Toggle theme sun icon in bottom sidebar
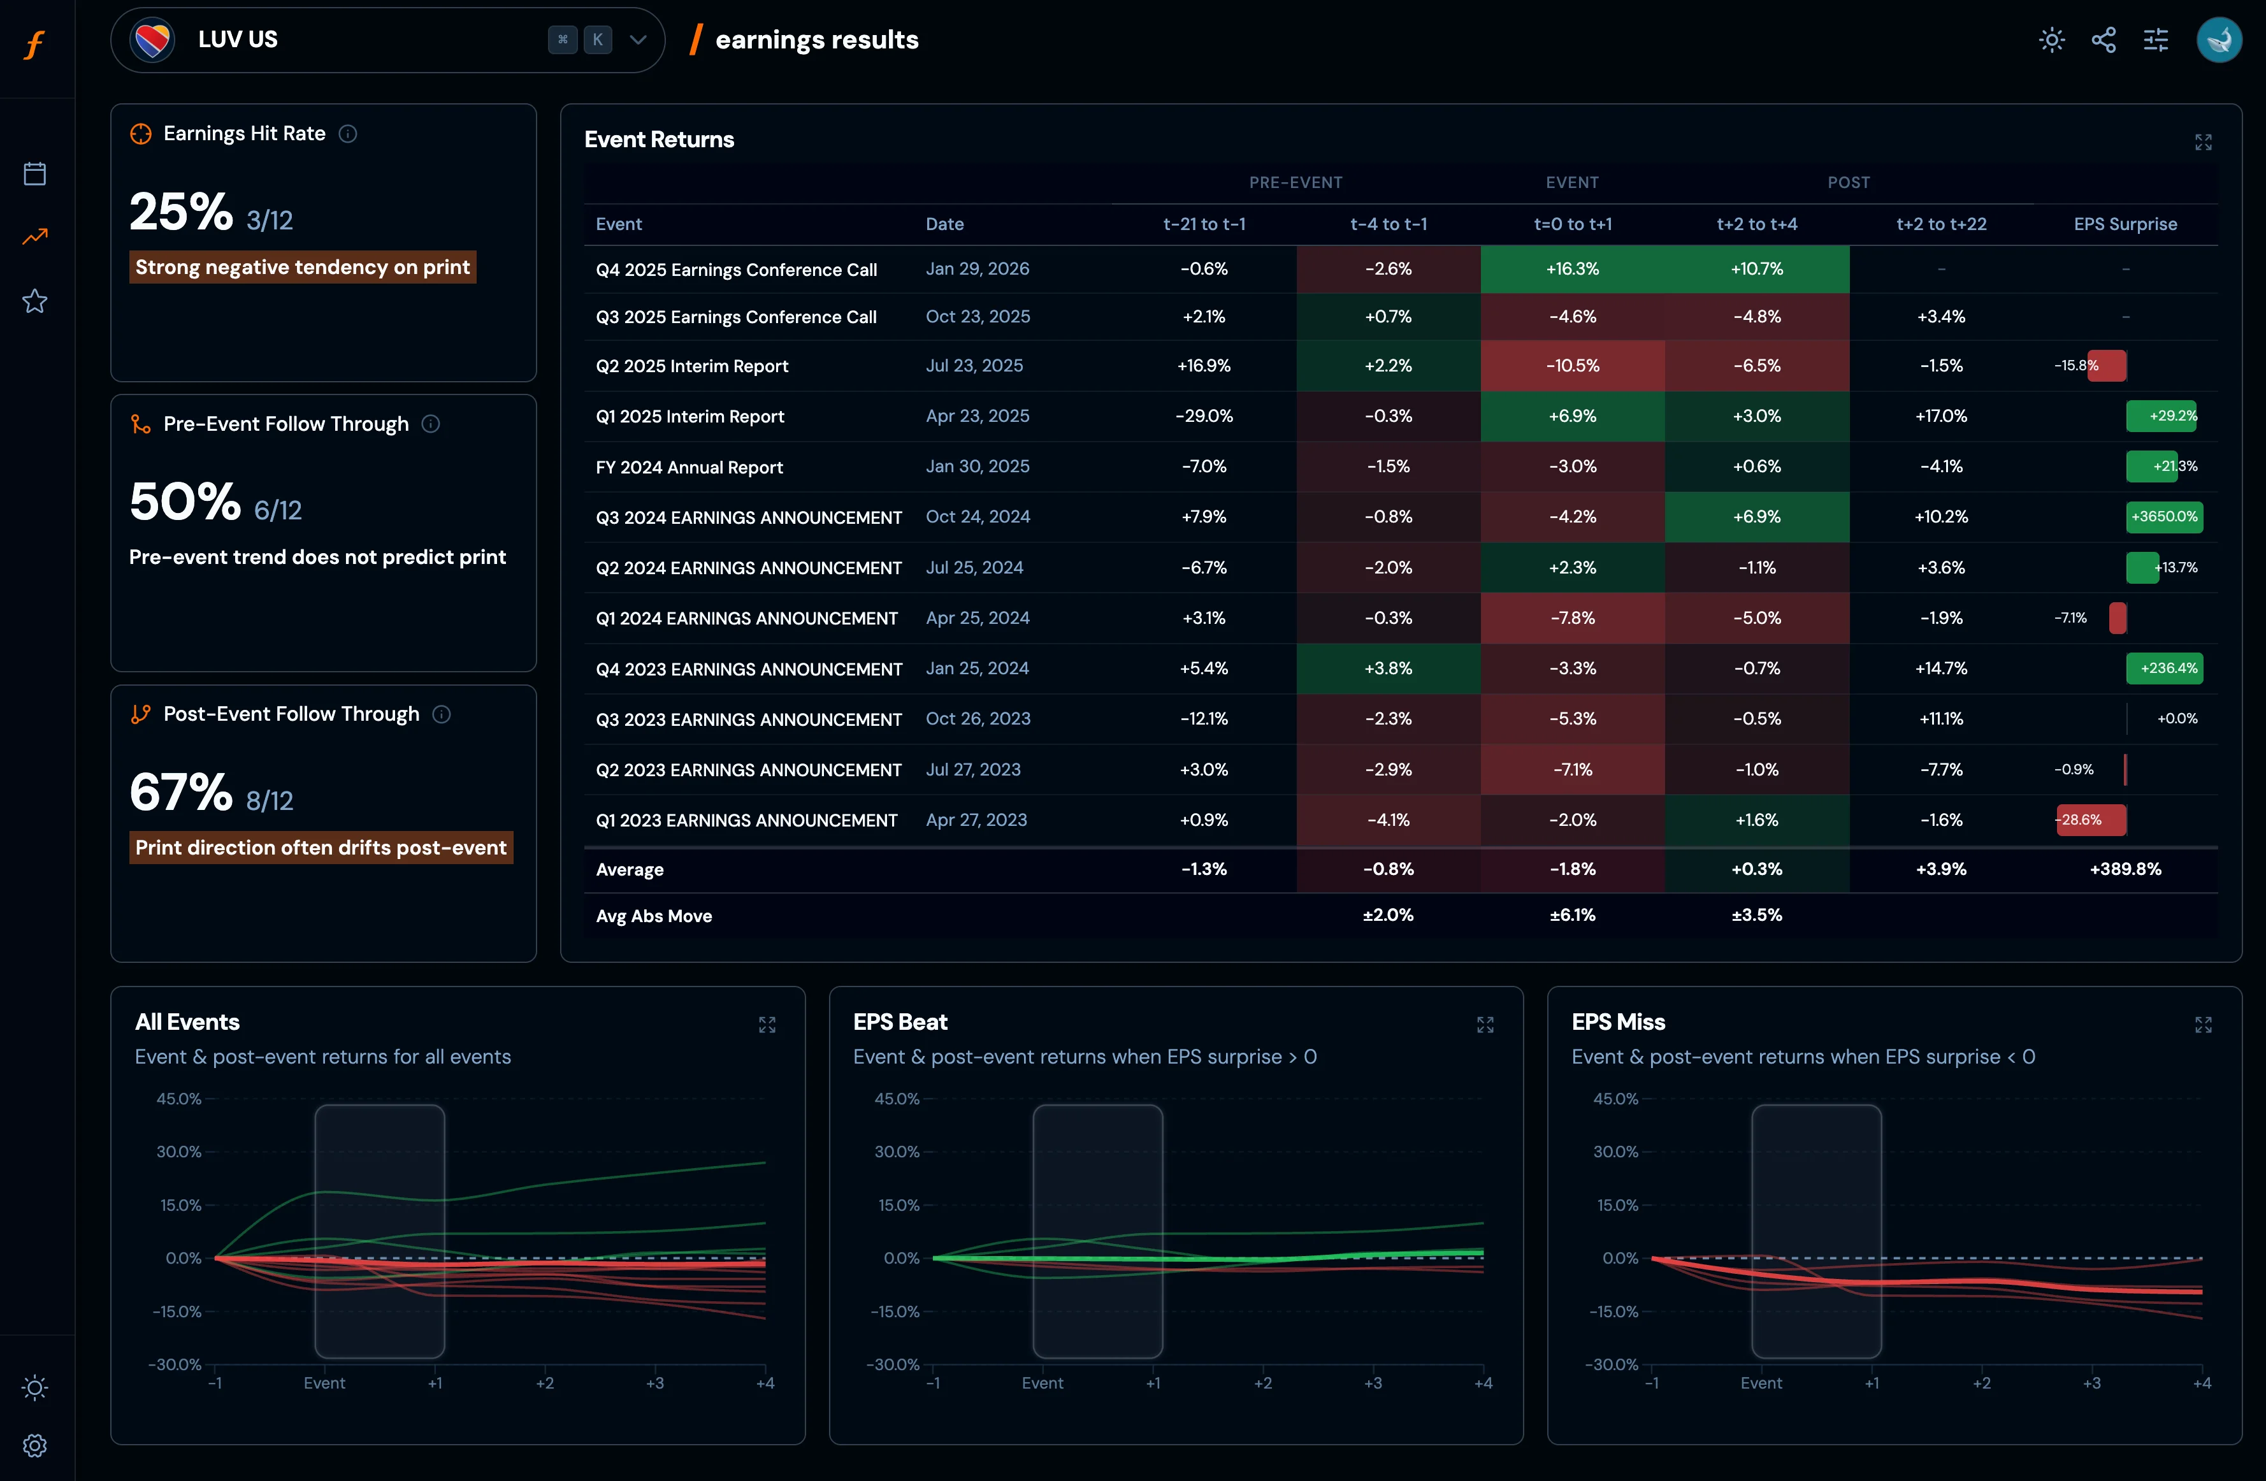This screenshot has width=2266, height=1481. pos(35,1387)
